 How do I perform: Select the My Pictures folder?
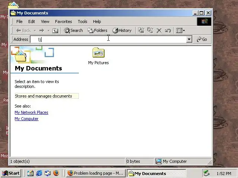[x=98, y=56]
